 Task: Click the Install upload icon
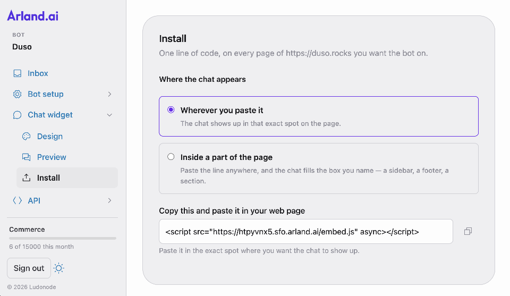tap(27, 177)
